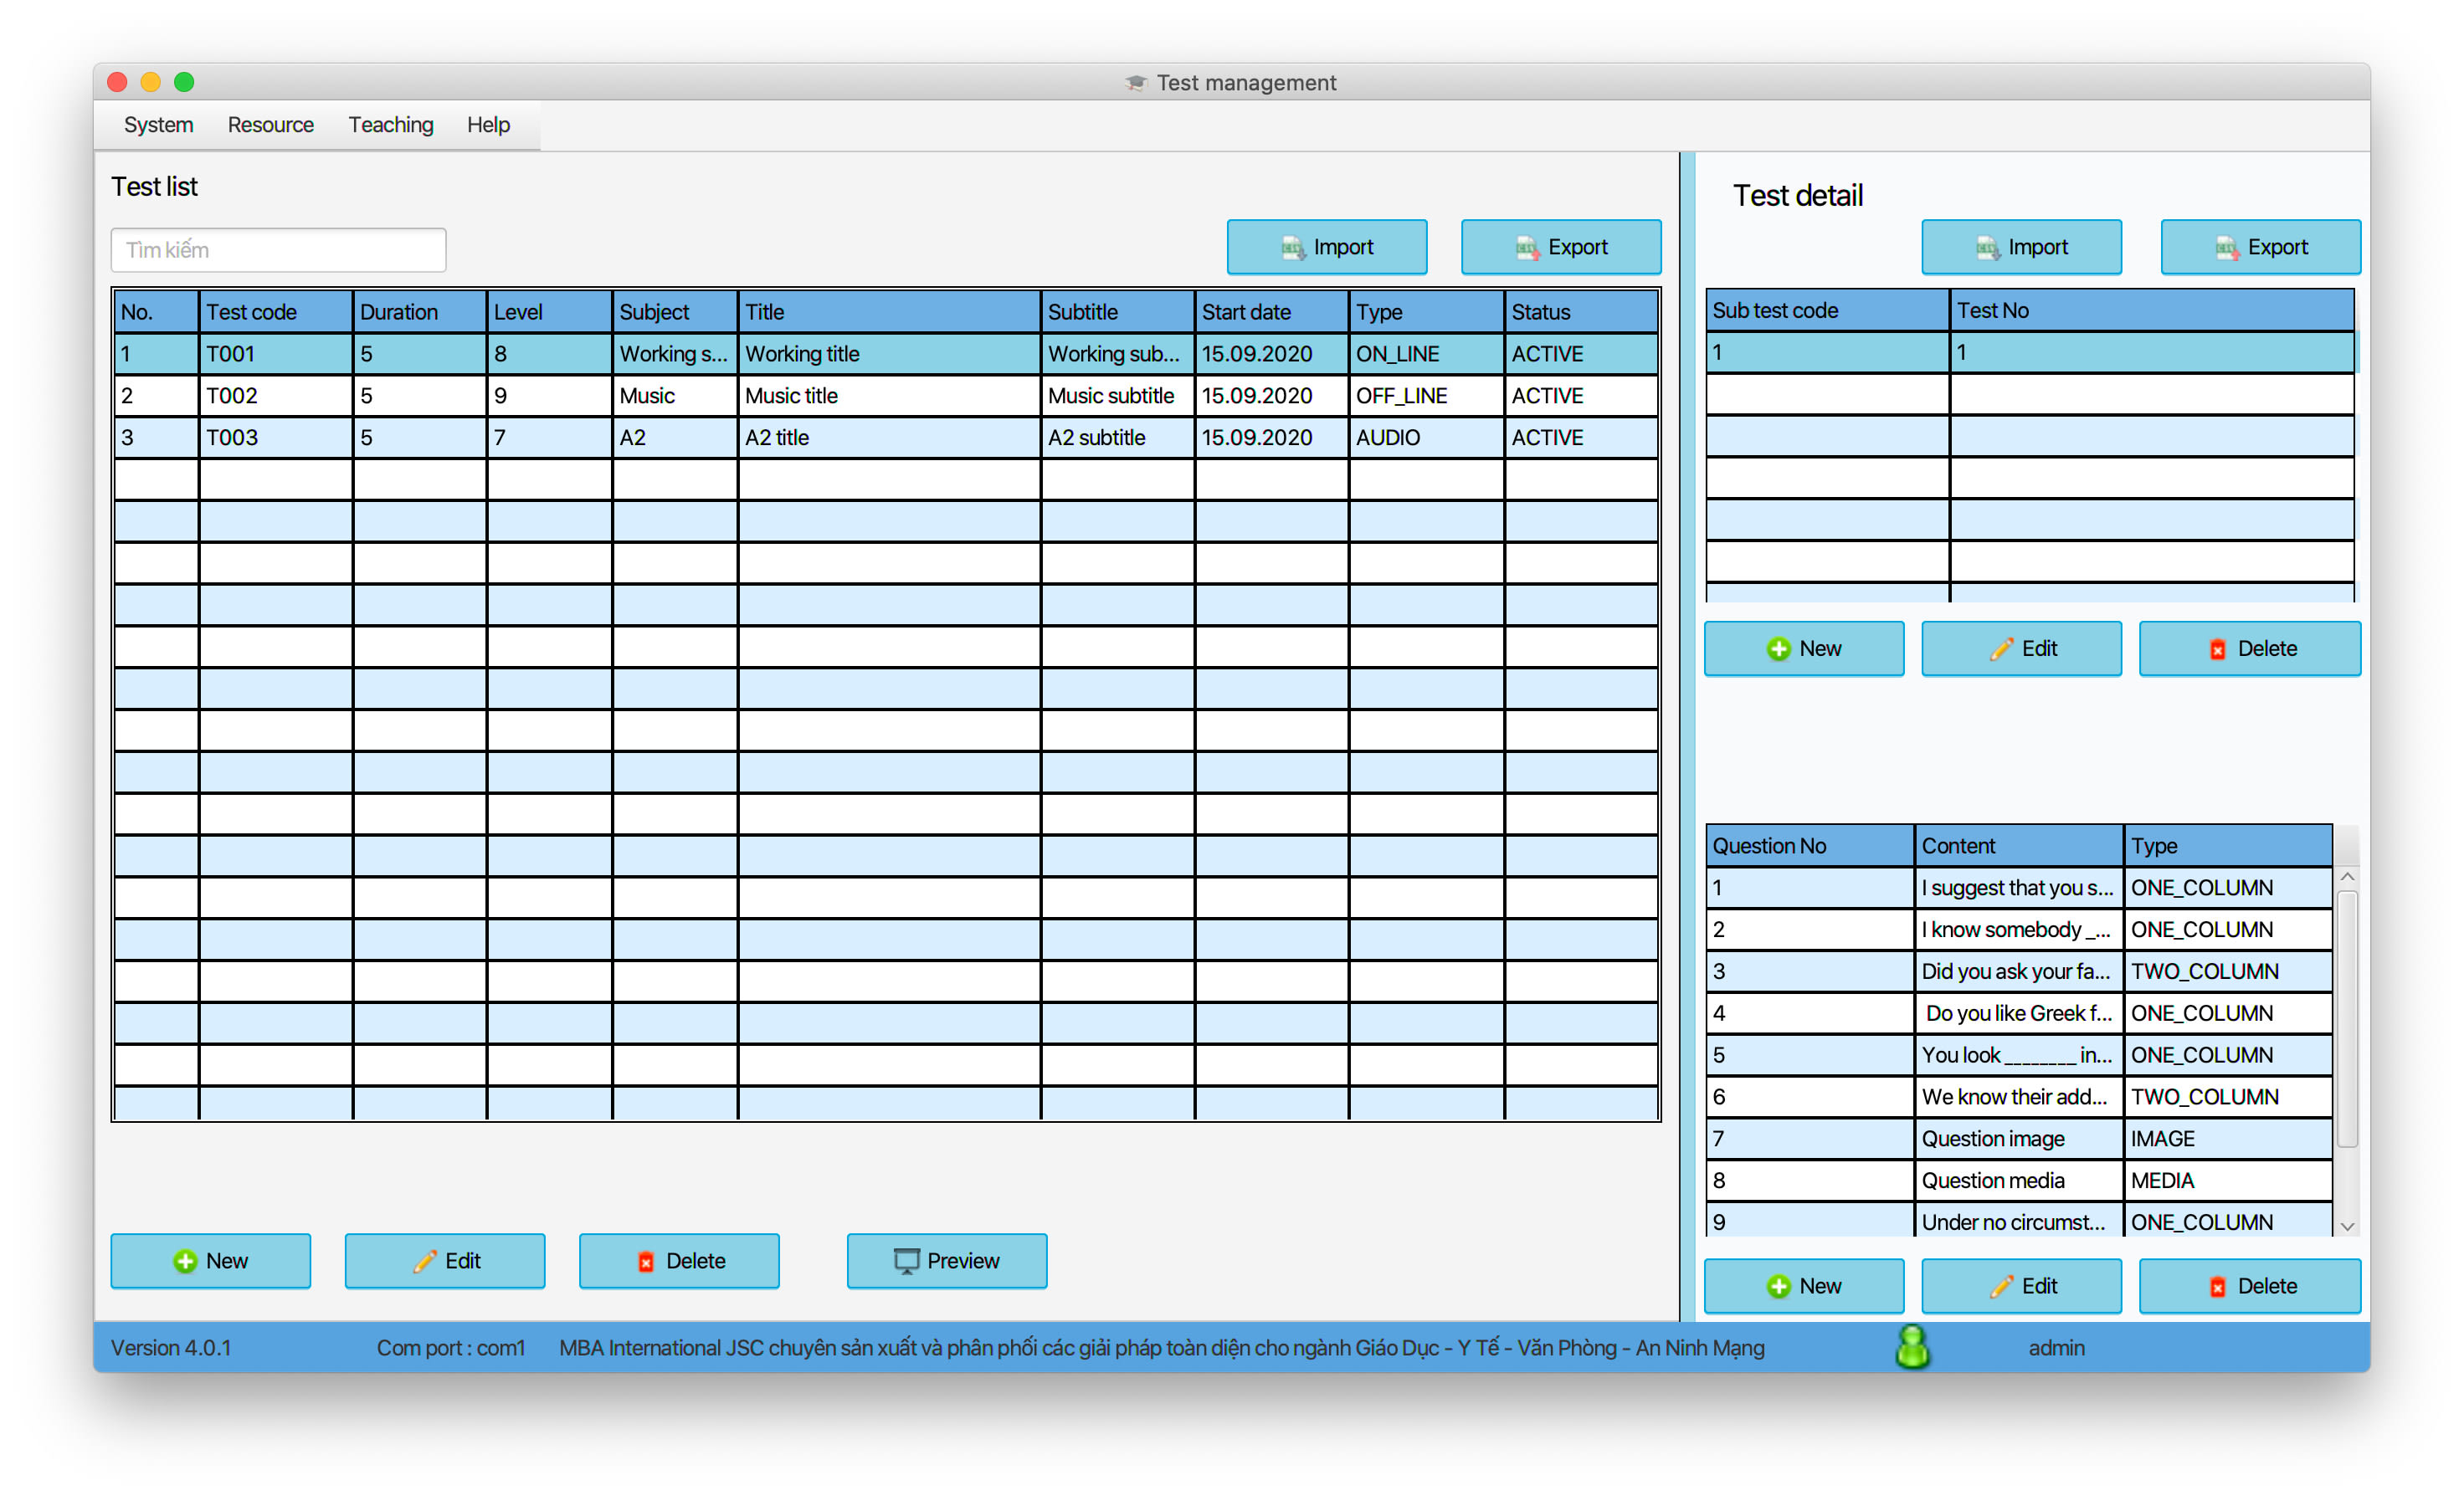
Task: Click the Export icon above the Test list
Action: pyautogui.click(x=1527, y=247)
